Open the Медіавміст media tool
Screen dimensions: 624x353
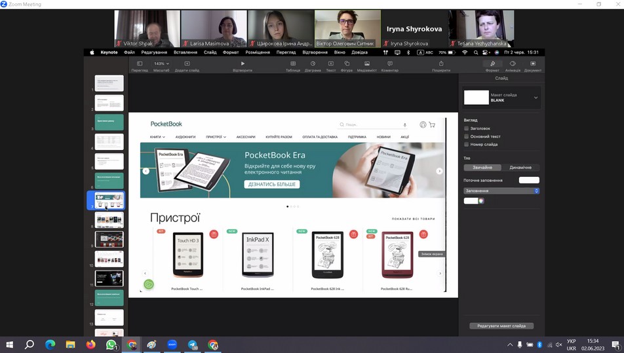(367, 64)
